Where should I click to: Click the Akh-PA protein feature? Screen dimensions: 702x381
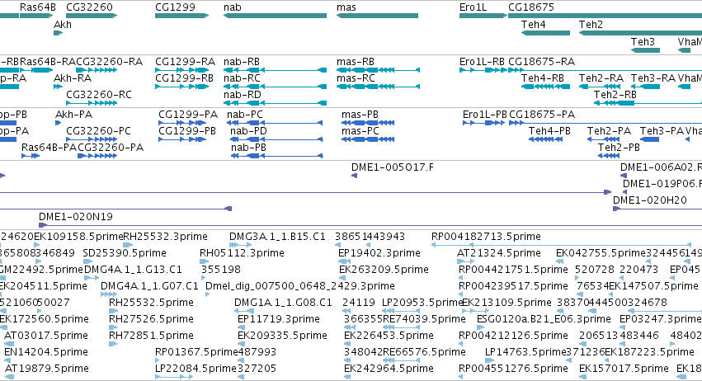[59, 123]
